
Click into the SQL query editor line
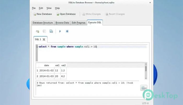pos(92,47)
